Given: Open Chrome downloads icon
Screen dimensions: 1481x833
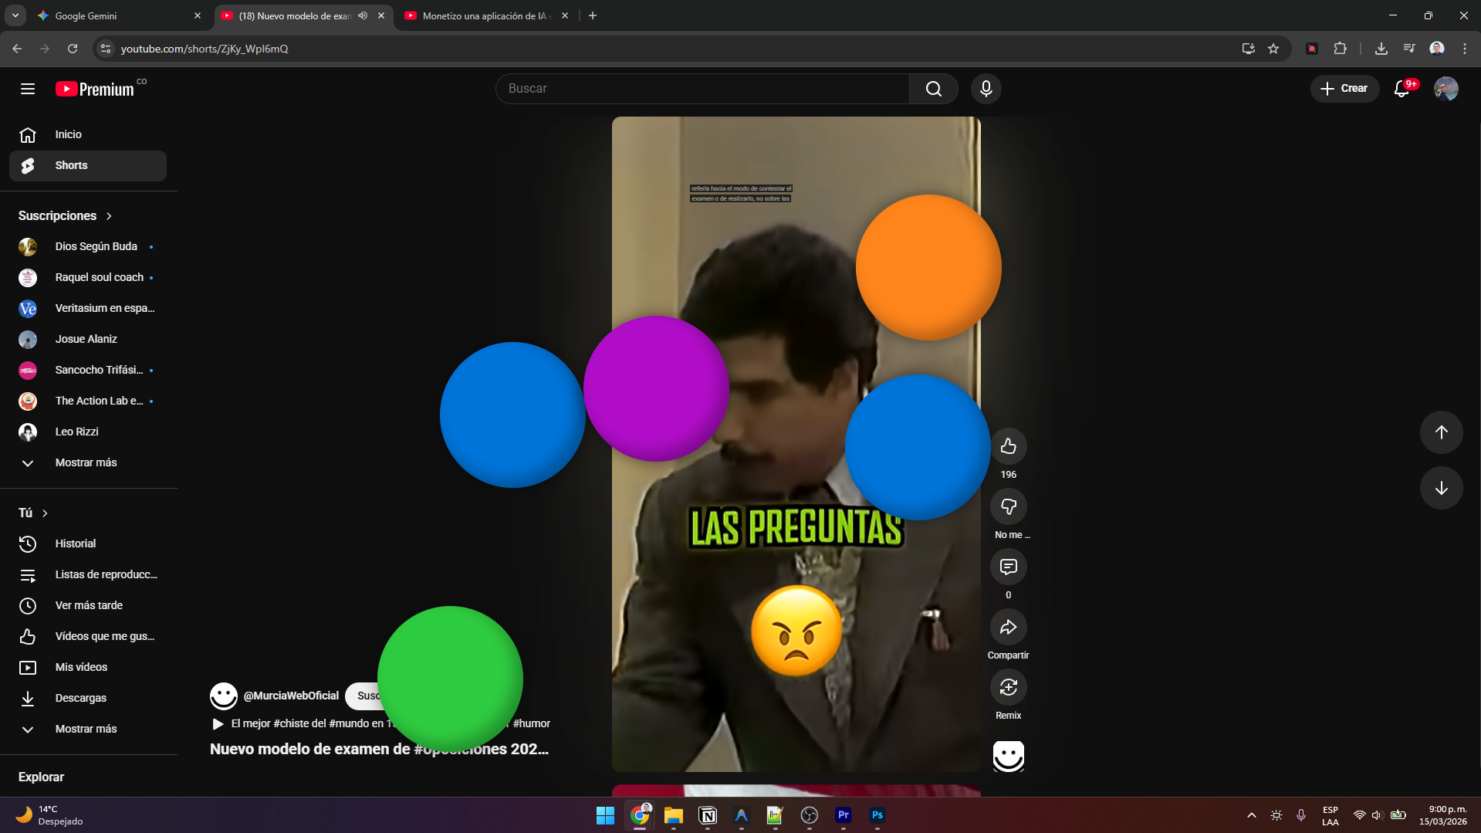Looking at the screenshot, I should click(1381, 49).
